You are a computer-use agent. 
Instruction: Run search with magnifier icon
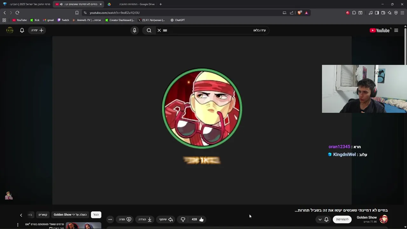coord(149,30)
